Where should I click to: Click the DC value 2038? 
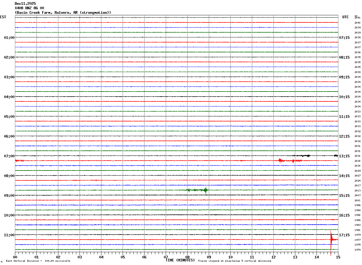click(x=357, y=38)
